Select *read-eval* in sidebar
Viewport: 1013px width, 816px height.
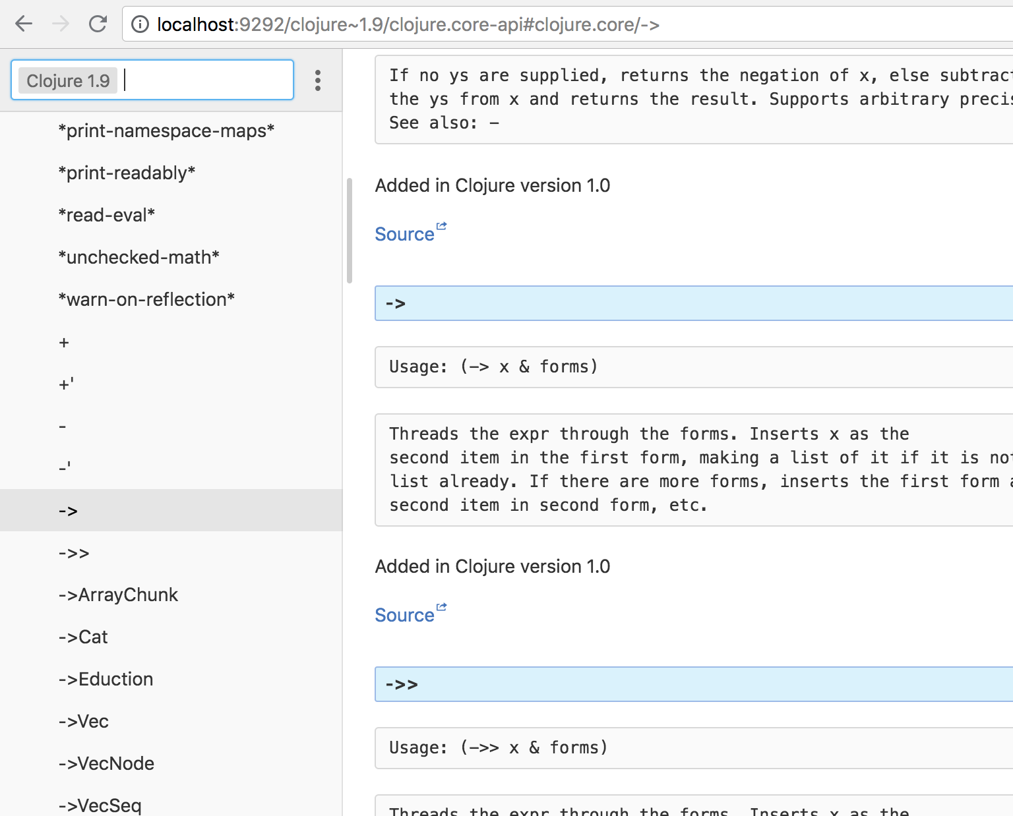coord(171,215)
